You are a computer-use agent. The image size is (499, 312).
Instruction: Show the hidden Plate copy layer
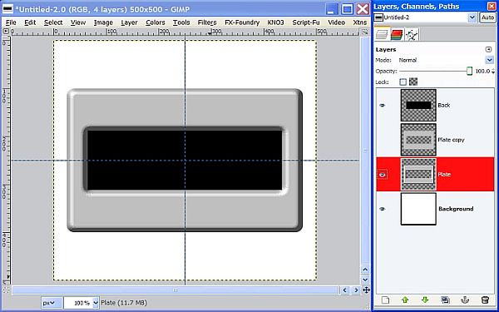click(x=383, y=140)
